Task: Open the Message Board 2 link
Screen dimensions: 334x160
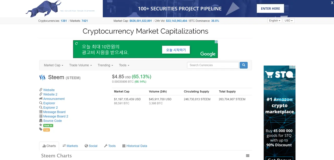Action: coord(56,116)
